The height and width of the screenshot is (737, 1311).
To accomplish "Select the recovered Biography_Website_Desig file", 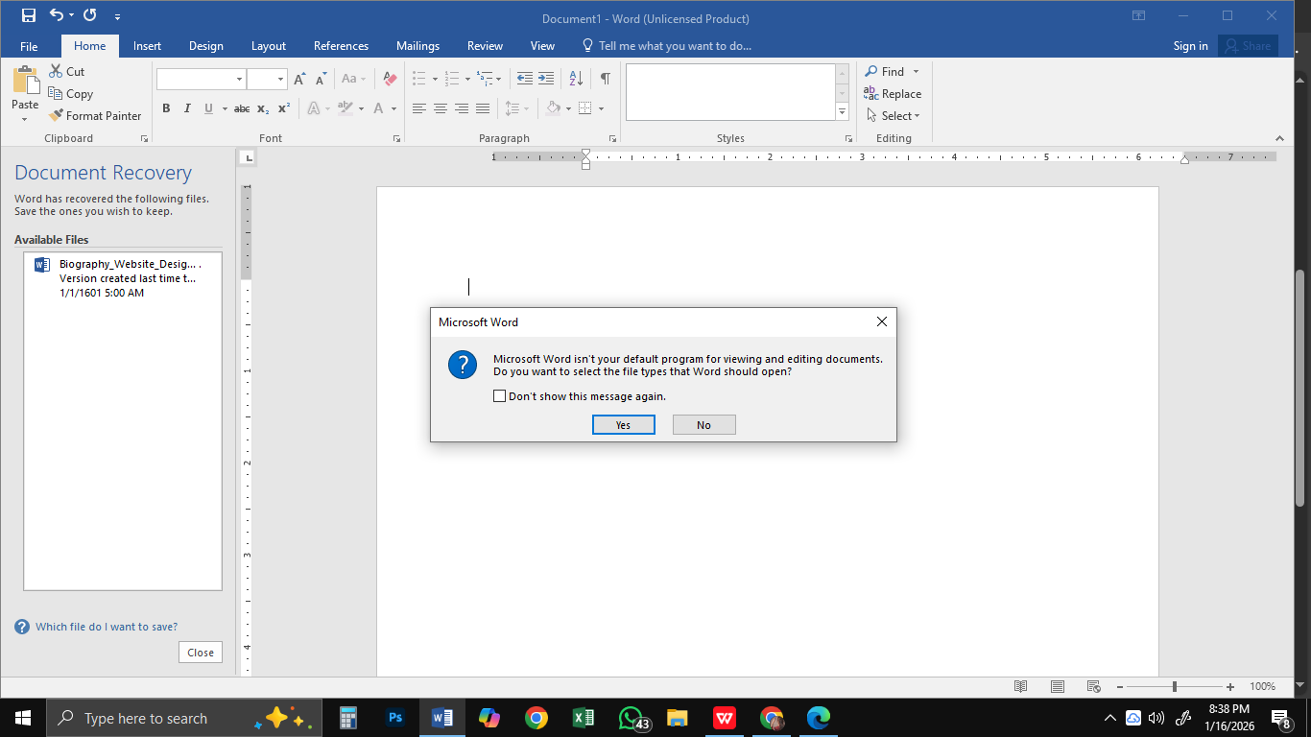I will [123, 278].
